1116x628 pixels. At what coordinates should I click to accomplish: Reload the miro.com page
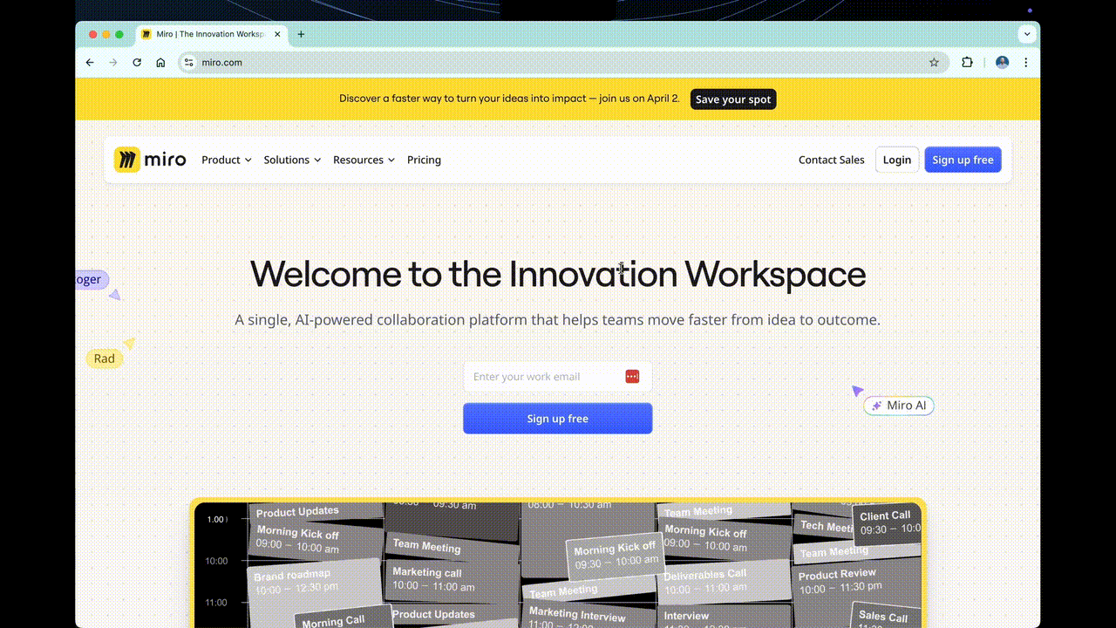tap(137, 63)
